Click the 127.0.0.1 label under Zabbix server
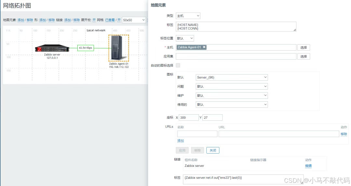The height and width of the screenshot is (186, 351). [52, 58]
